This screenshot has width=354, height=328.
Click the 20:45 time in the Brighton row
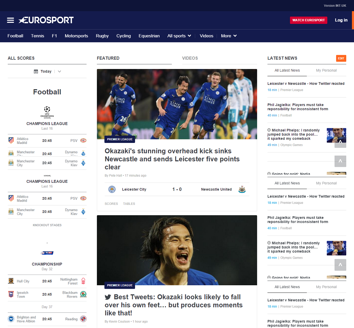coord(47,319)
